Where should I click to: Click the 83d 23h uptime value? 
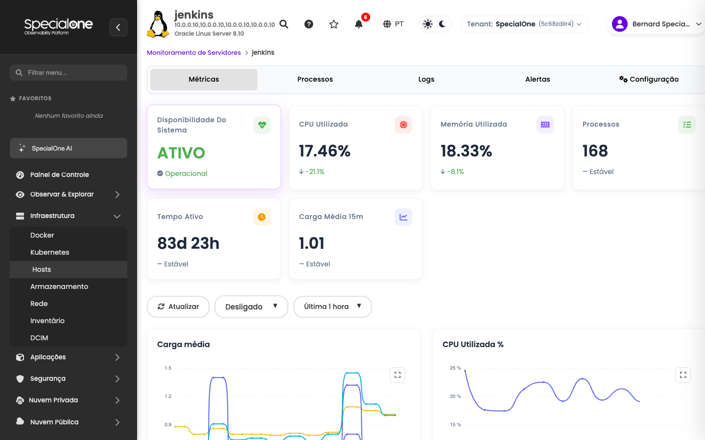point(188,243)
